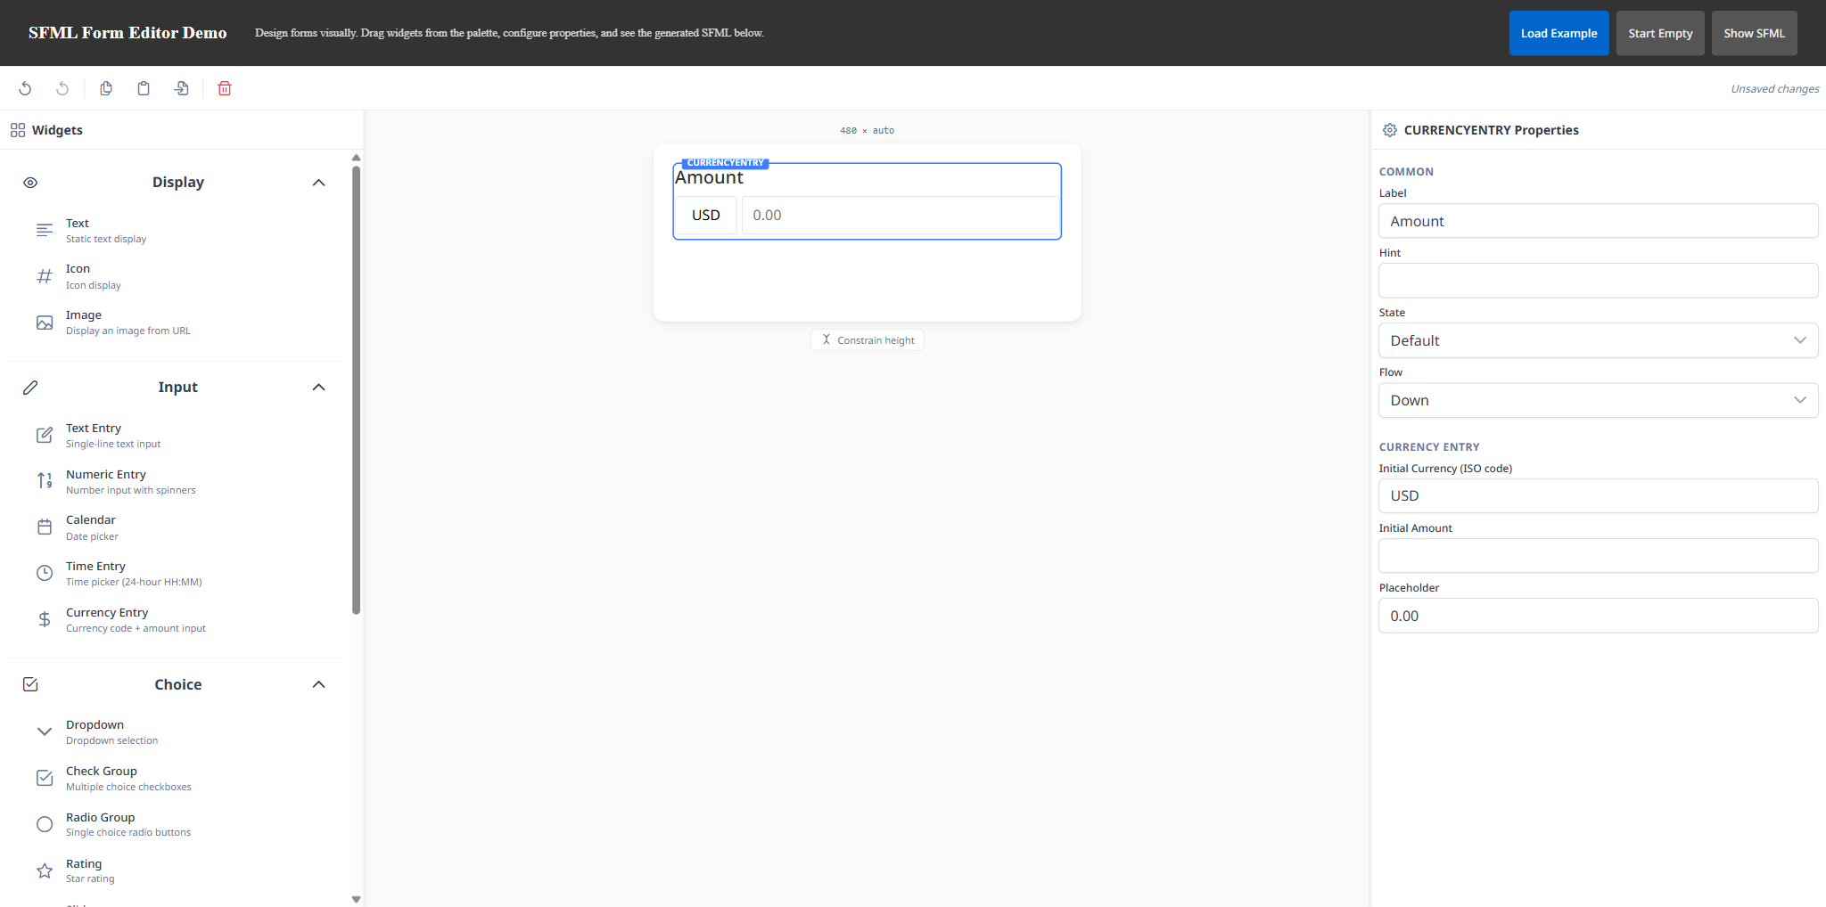This screenshot has width=1826, height=907.
Task: Click the Paste clipboard icon
Action: click(144, 88)
